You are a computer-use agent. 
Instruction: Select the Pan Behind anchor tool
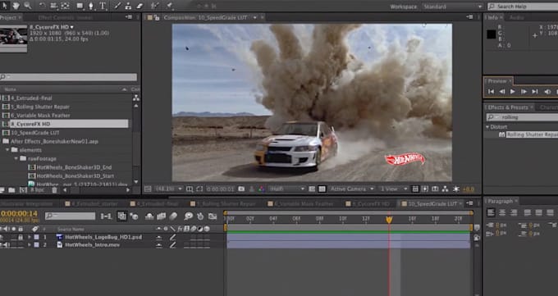[x=66, y=6]
